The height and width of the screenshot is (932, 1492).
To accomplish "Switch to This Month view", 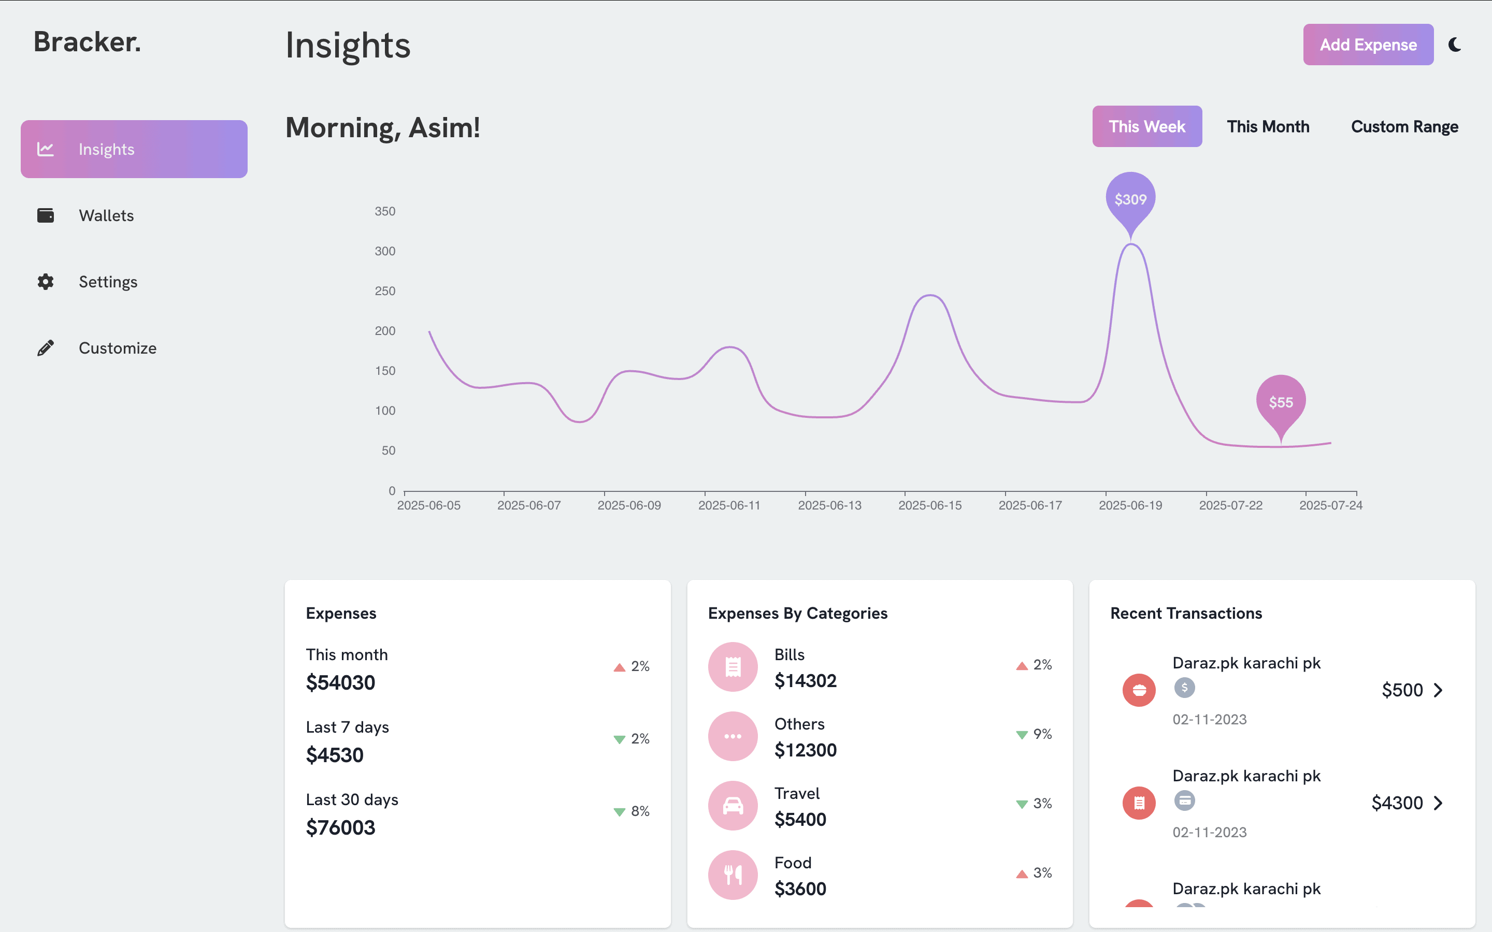I will pyautogui.click(x=1268, y=126).
